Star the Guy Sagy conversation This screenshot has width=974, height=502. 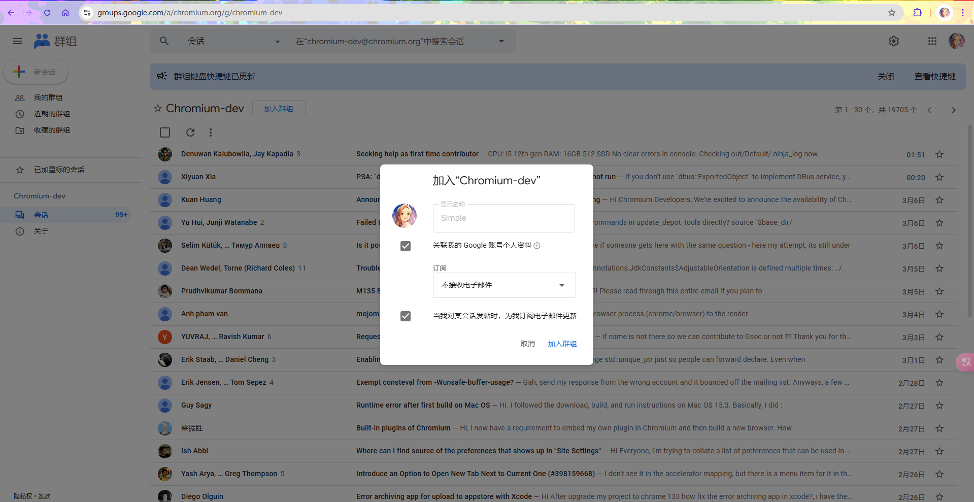point(939,406)
